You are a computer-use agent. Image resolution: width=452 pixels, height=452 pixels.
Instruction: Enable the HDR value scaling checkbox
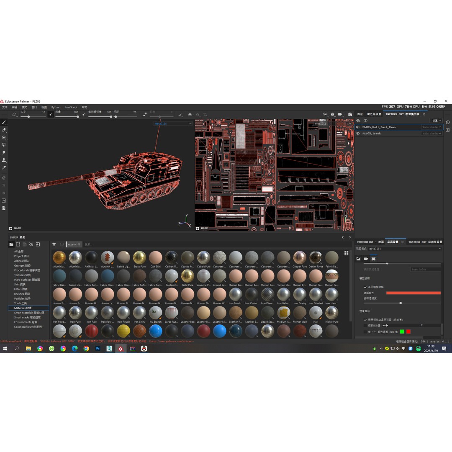click(x=365, y=326)
